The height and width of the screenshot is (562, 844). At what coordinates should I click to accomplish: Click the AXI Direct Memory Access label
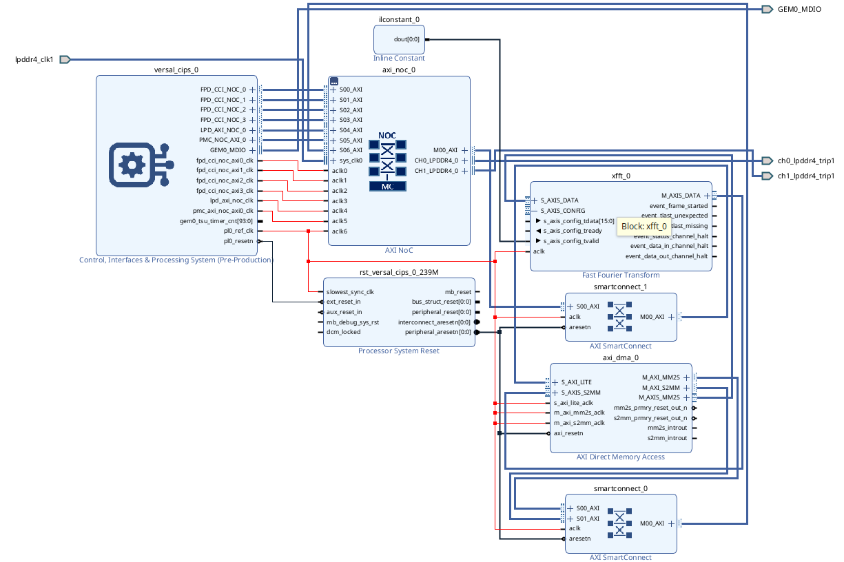coord(621,457)
